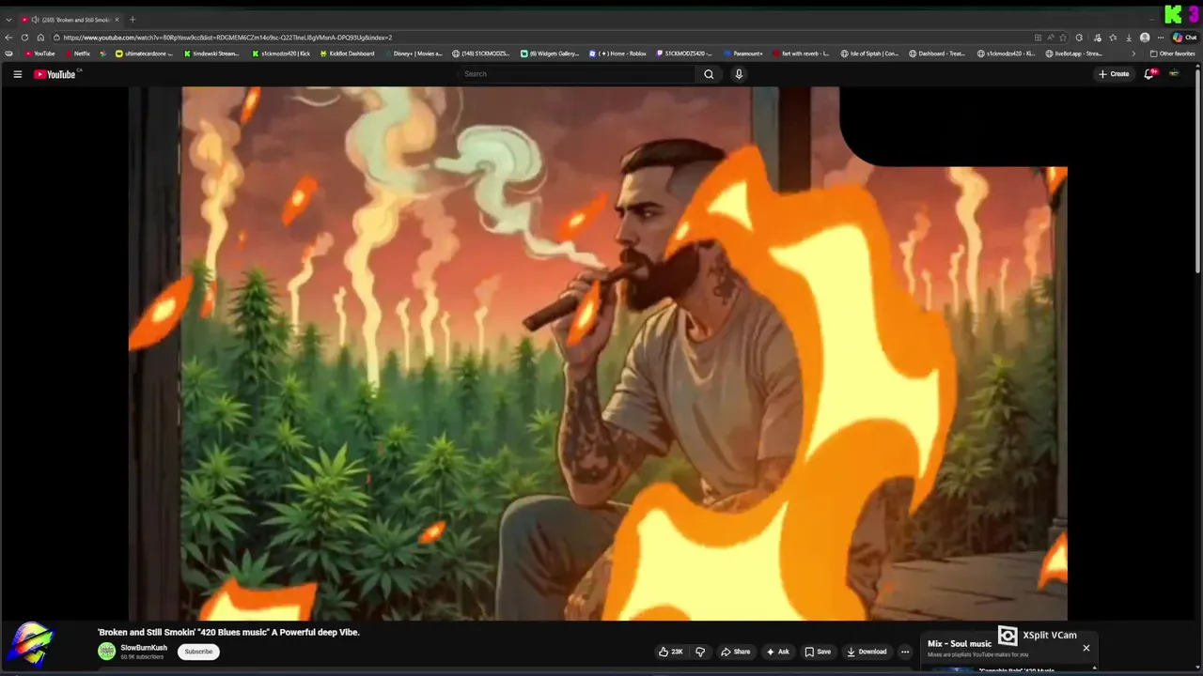Mute the tab via the speaker icon
The image size is (1203, 676).
pyautogui.click(x=35, y=20)
